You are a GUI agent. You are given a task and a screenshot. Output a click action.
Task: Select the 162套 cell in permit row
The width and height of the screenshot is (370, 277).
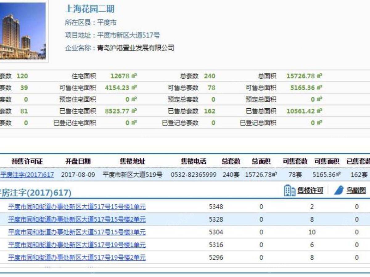359,175
